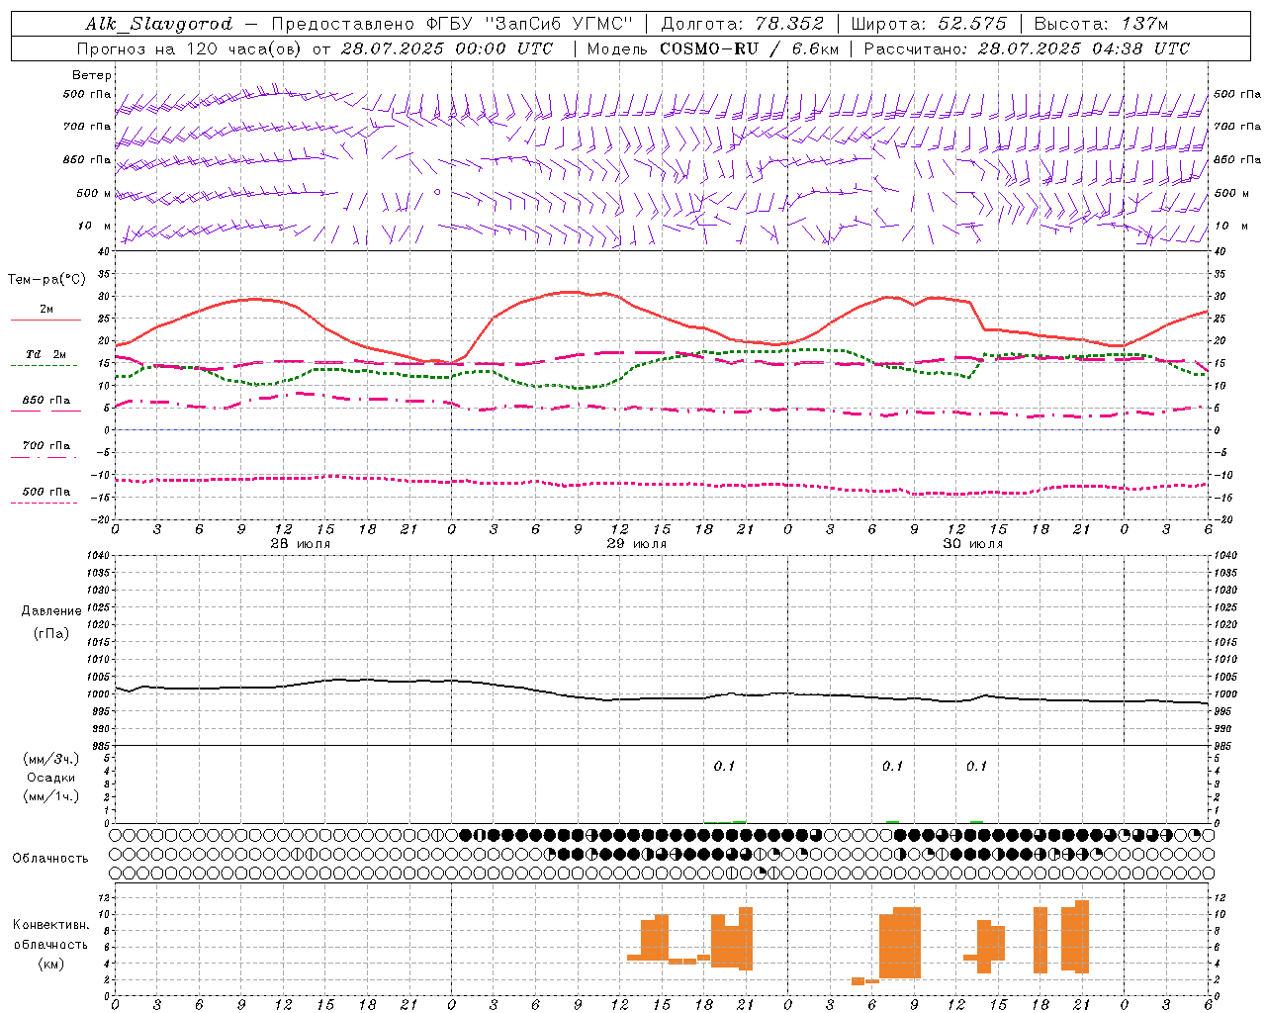Click the 850 гПа temperature legend entry

[45, 401]
